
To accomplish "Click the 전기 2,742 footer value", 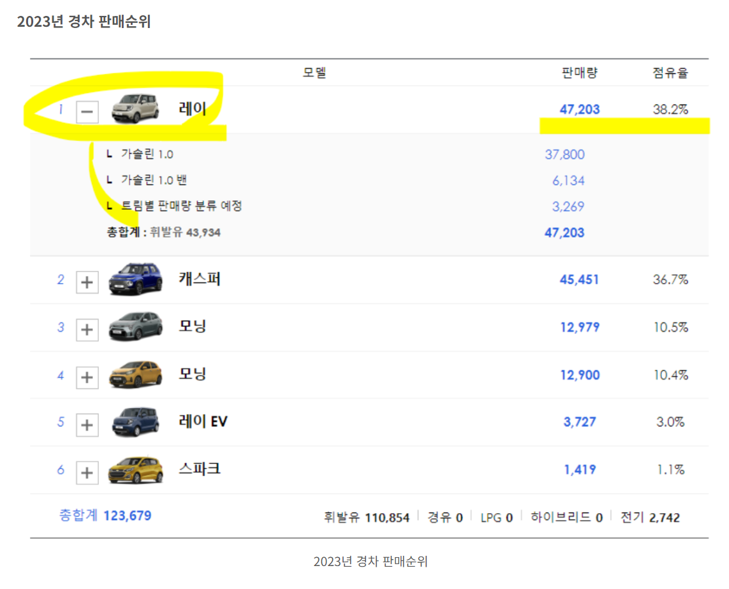I will [x=650, y=518].
